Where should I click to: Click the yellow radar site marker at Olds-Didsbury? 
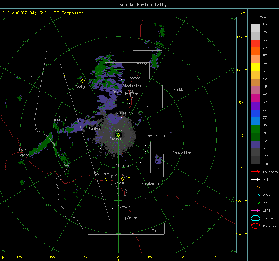click(118, 135)
